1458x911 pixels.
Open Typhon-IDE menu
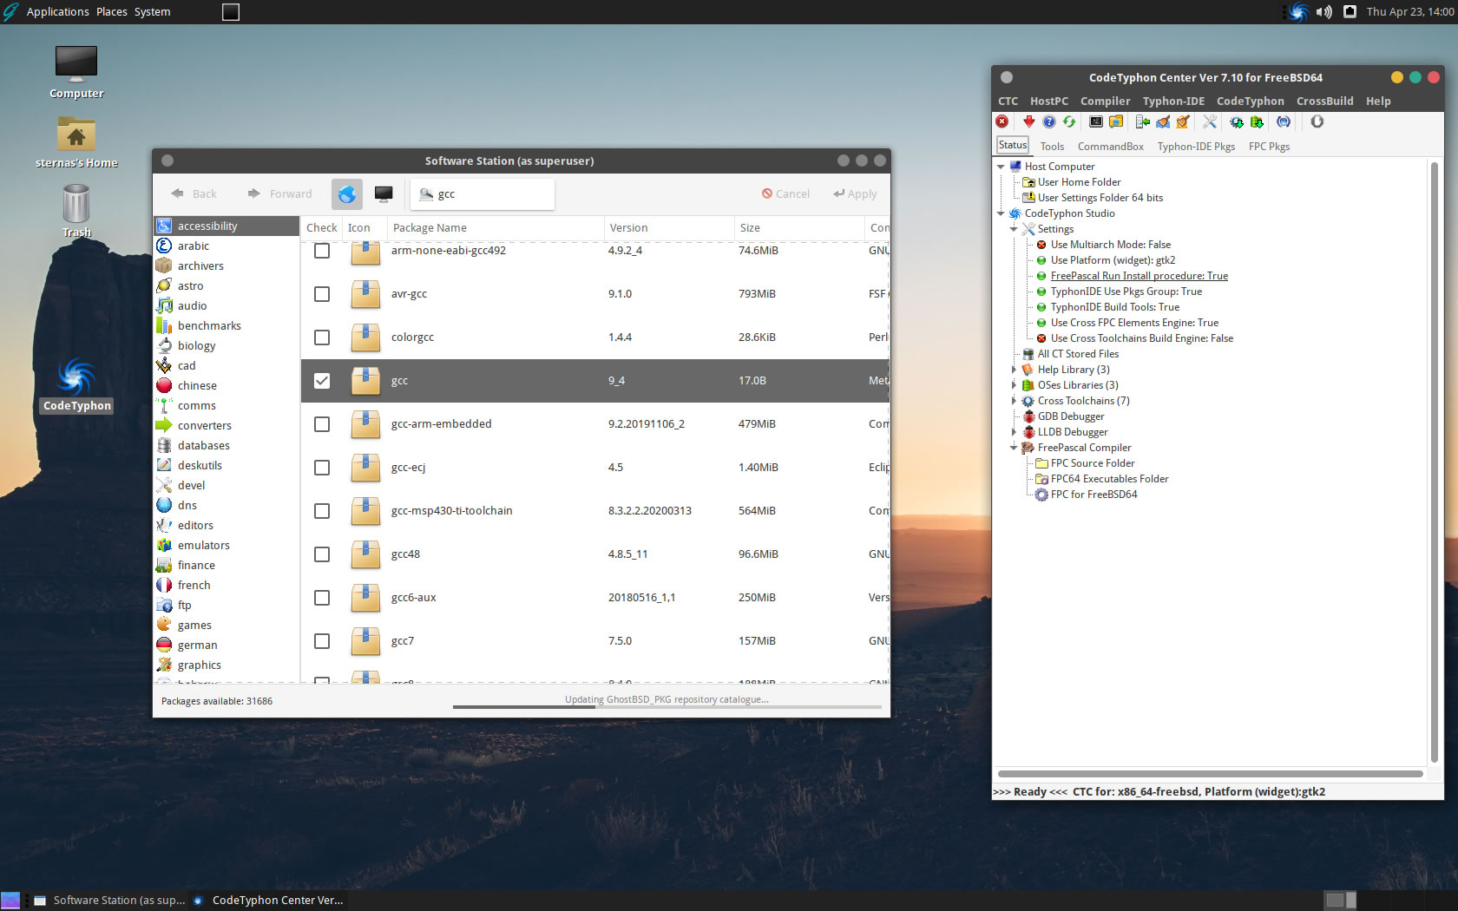1173,102
